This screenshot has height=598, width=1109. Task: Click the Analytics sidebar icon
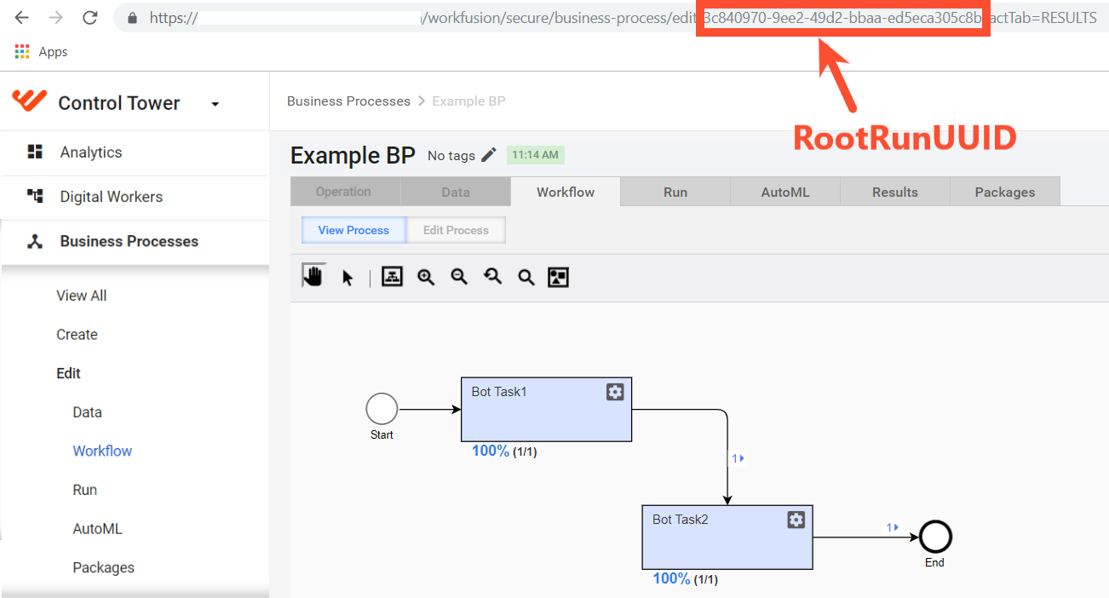point(35,152)
